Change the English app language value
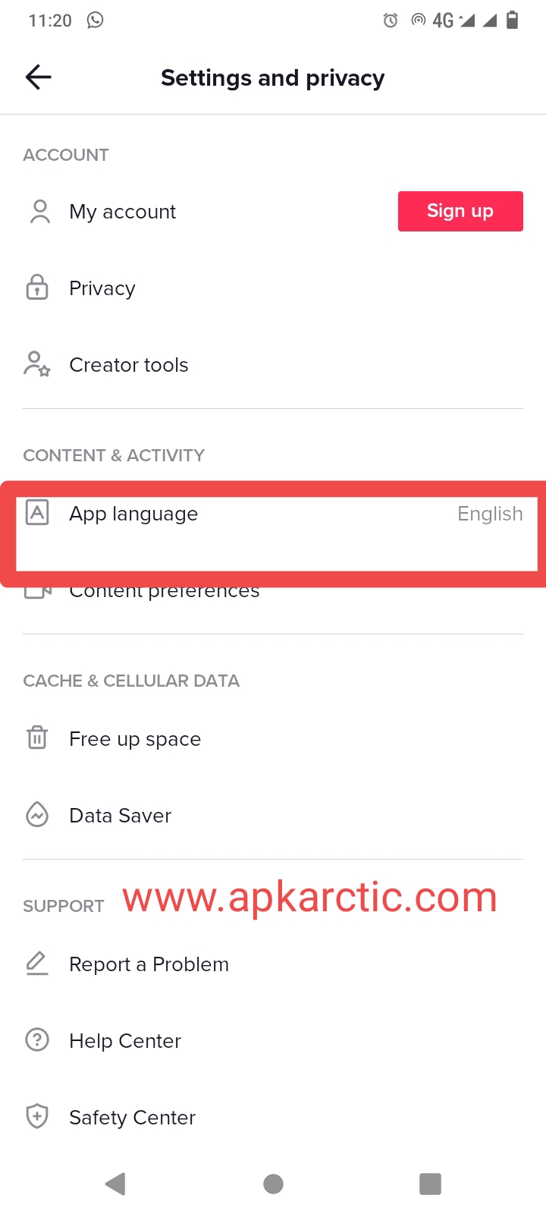Viewport: 546px width, 1214px height. (490, 514)
